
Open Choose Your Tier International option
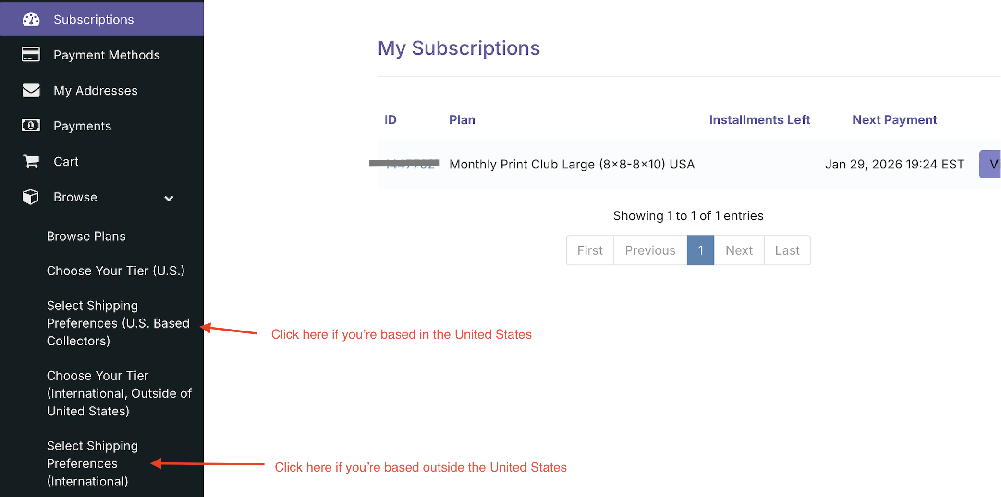pos(119,393)
